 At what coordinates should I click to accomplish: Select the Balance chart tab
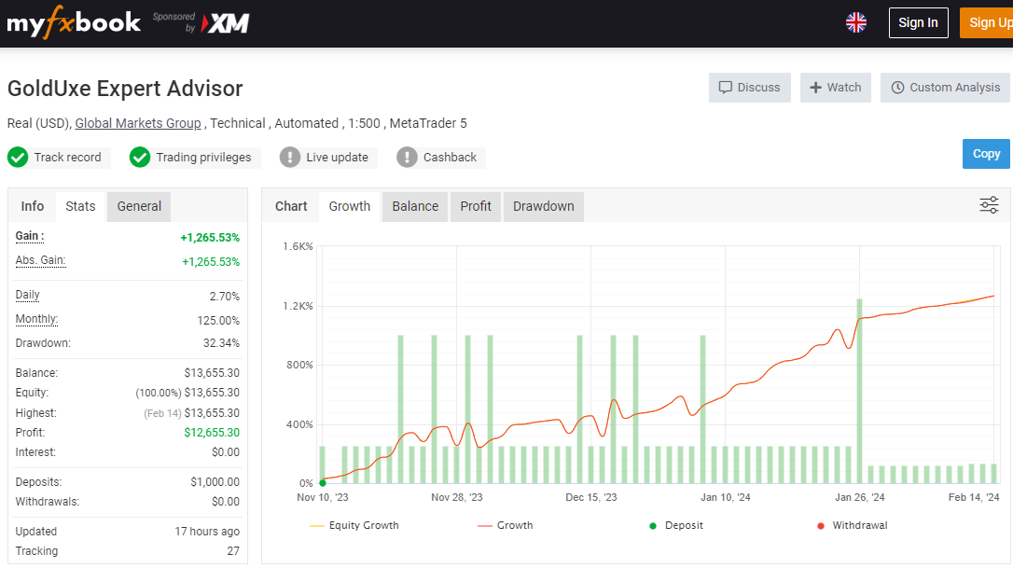tap(415, 207)
